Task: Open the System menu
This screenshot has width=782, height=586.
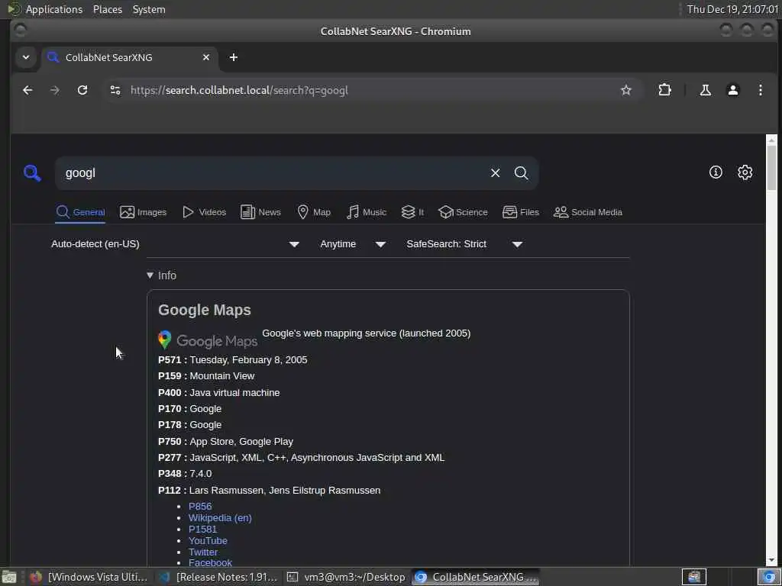Action: pyautogui.click(x=149, y=9)
